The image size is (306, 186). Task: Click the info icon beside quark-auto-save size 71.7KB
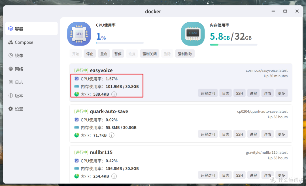[x=112, y=135]
